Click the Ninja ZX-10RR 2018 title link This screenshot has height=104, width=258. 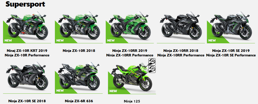tap(181, 51)
